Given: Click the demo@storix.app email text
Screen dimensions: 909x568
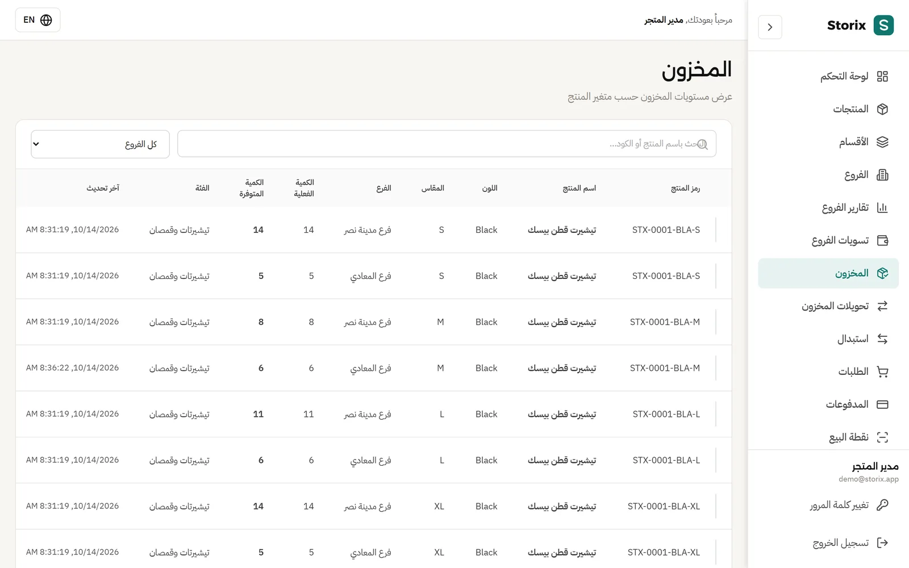Looking at the screenshot, I should tap(869, 479).
